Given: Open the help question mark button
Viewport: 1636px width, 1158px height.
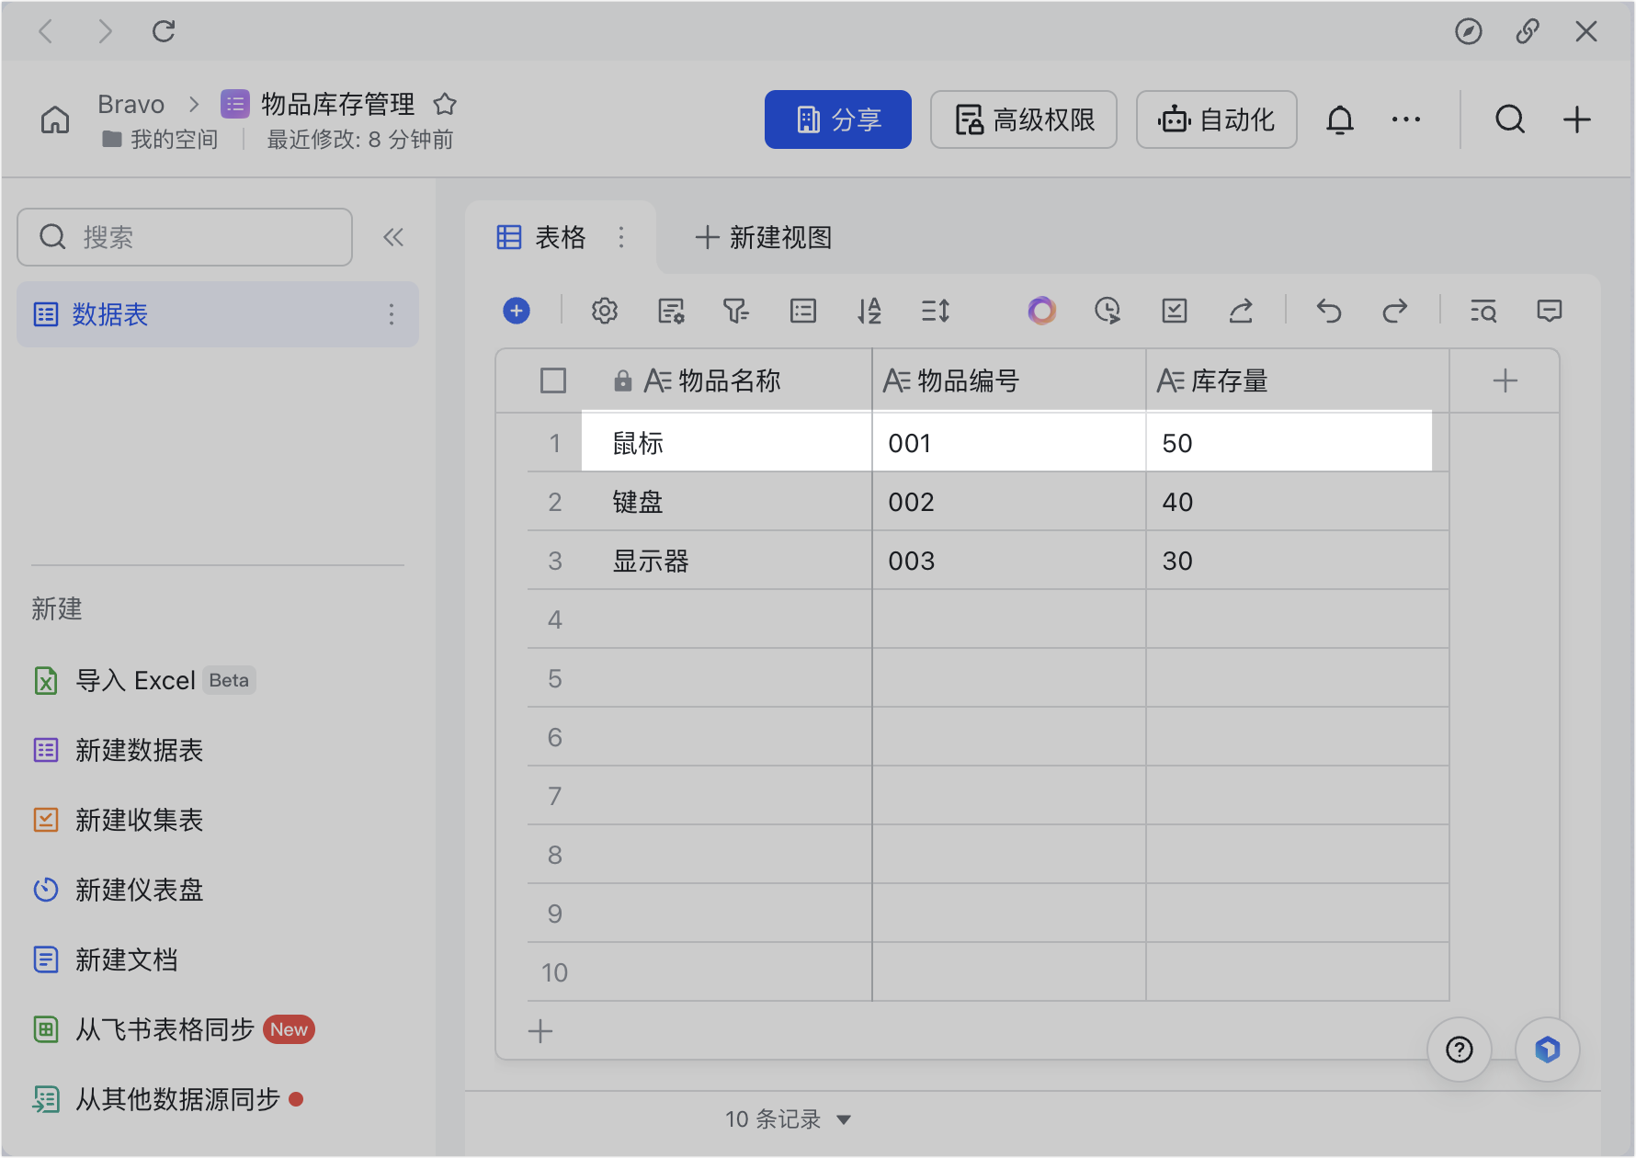Looking at the screenshot, I should point(1460,1050).
